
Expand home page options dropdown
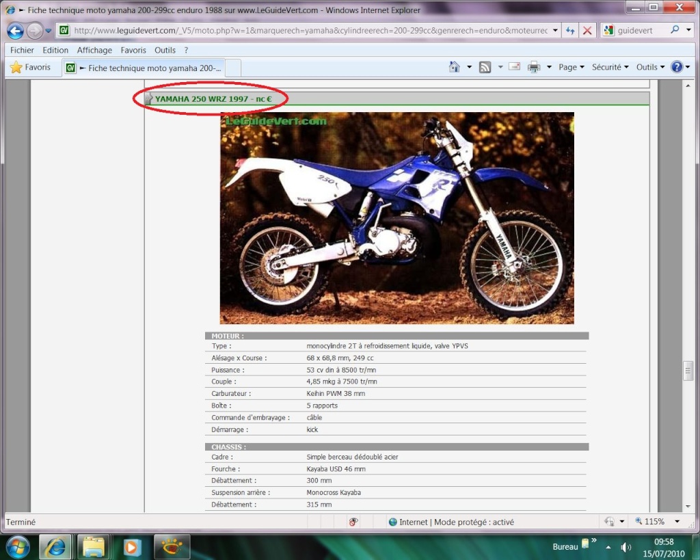469,67
